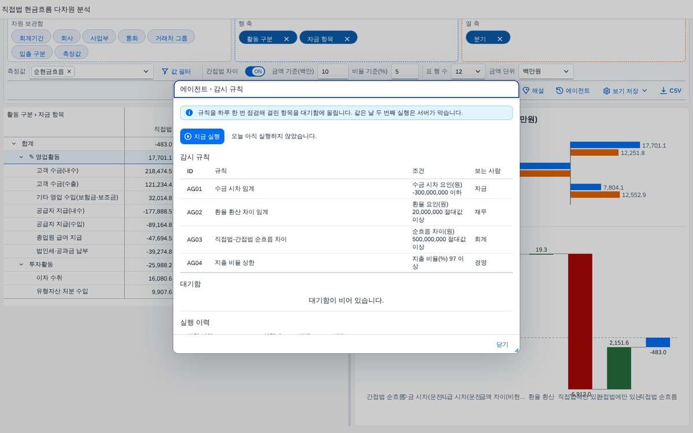
Task: Click the 자금 항목 row-axis chip label
Action: click(320, 39)
